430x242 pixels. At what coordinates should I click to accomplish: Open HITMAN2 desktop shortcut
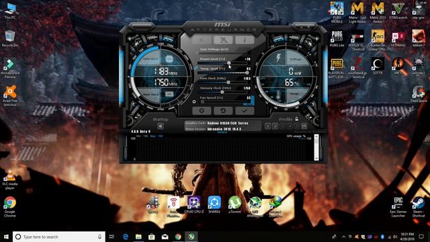[398, 38]
